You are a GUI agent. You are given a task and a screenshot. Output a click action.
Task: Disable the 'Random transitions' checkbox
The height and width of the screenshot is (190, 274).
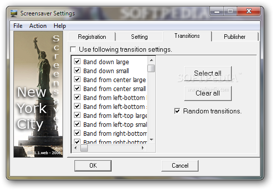point(177,111)
